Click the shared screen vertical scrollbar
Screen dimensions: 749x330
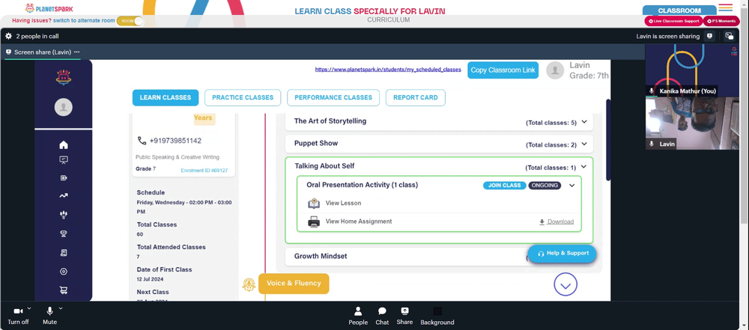click(x=608, y=139)
